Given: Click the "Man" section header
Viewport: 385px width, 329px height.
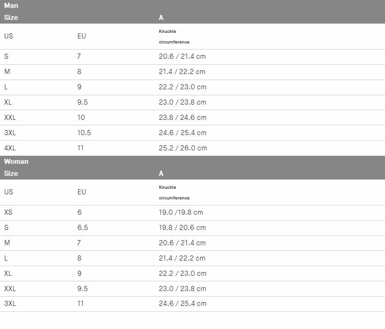Looking at the screenshot, I should coord(11,6).
